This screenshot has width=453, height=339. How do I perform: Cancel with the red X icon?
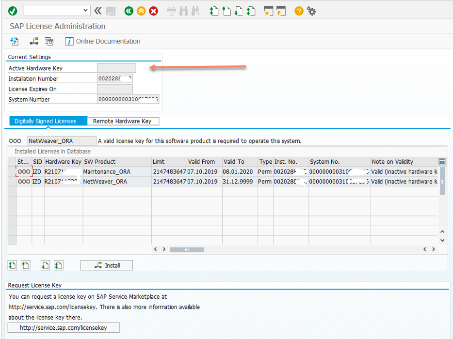(x=153, y=11)
